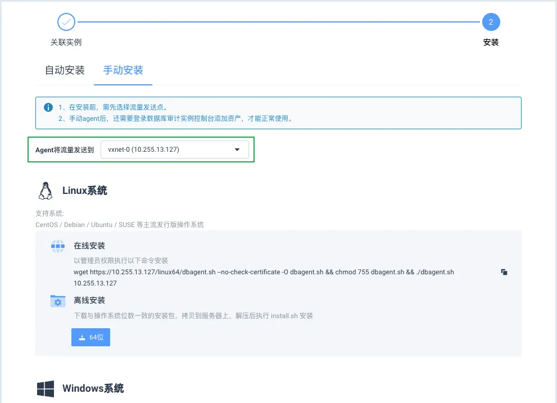Click the 离线安装 section title

89,300
